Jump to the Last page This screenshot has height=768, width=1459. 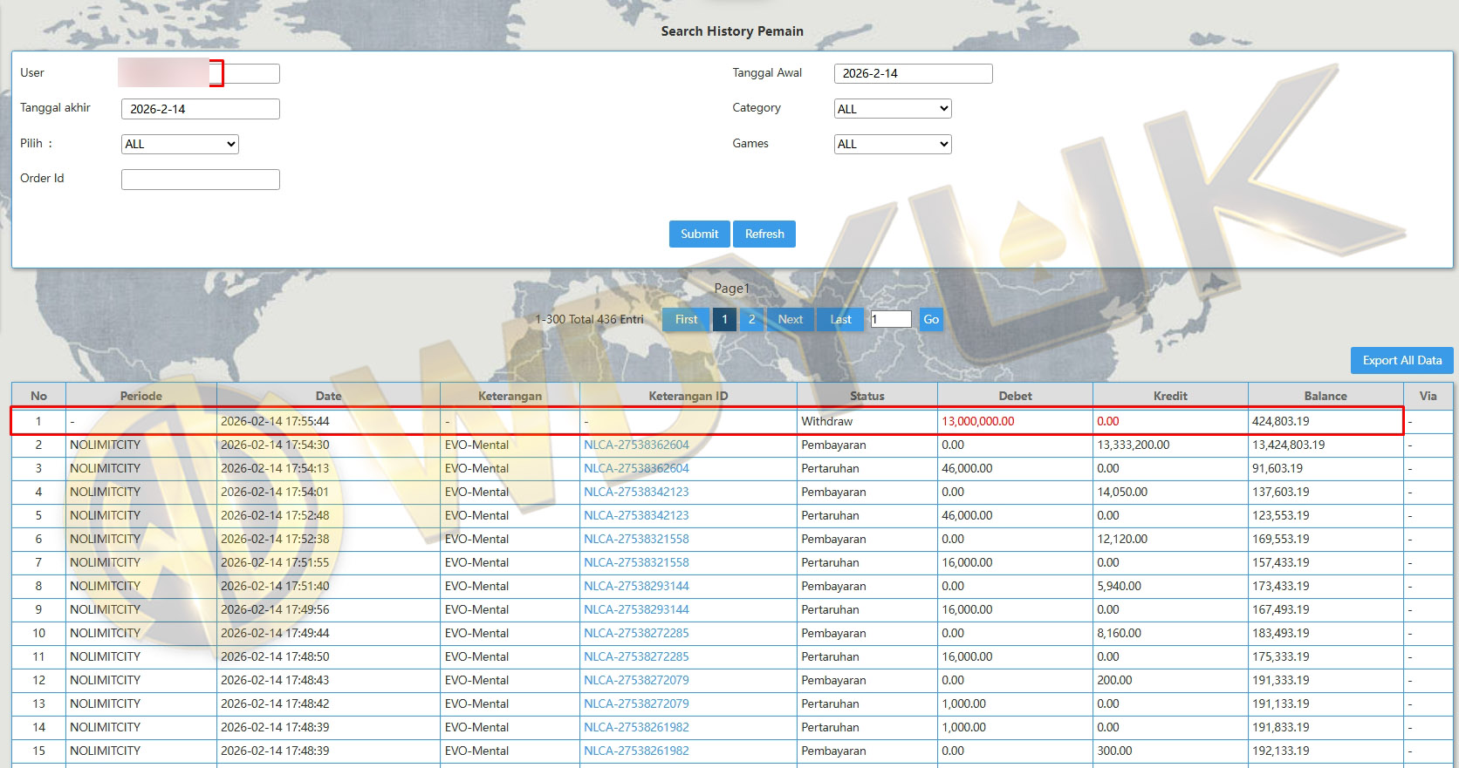[840, 319]
